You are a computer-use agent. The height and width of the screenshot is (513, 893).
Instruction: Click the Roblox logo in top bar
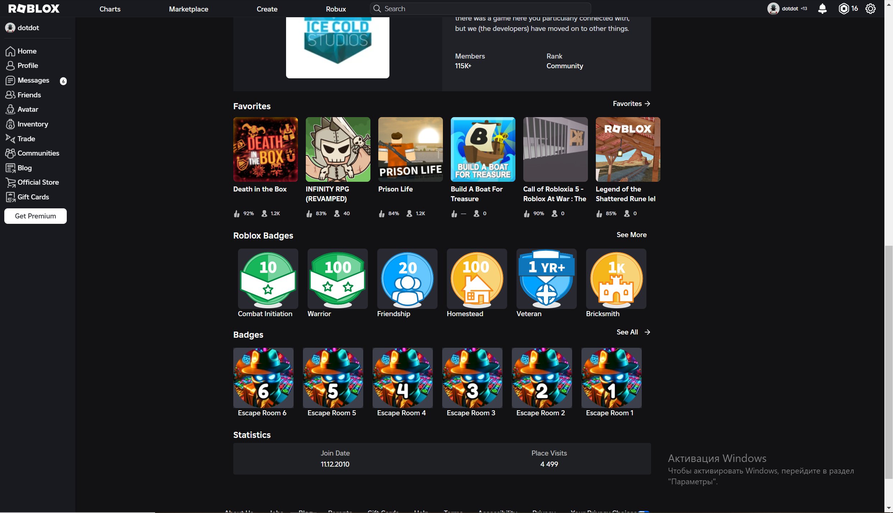click(x=34, y=9)
